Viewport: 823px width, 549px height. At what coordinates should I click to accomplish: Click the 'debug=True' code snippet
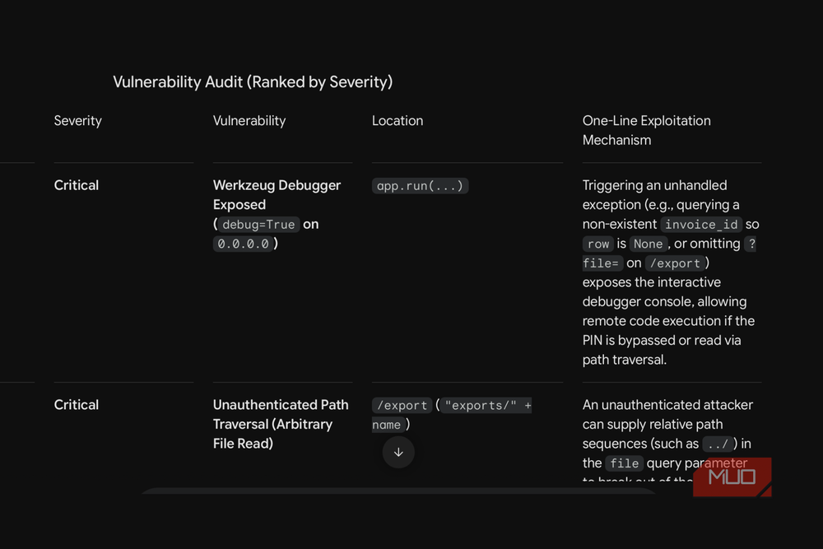(258, 225)
